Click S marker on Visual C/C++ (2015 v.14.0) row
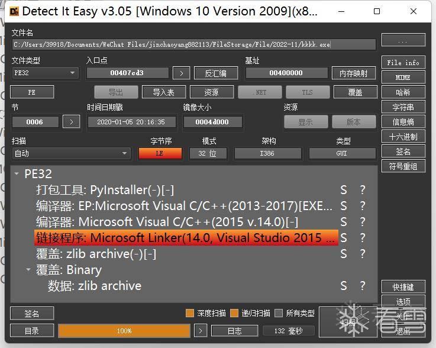The image size is (436, 348). click(344, 222)
